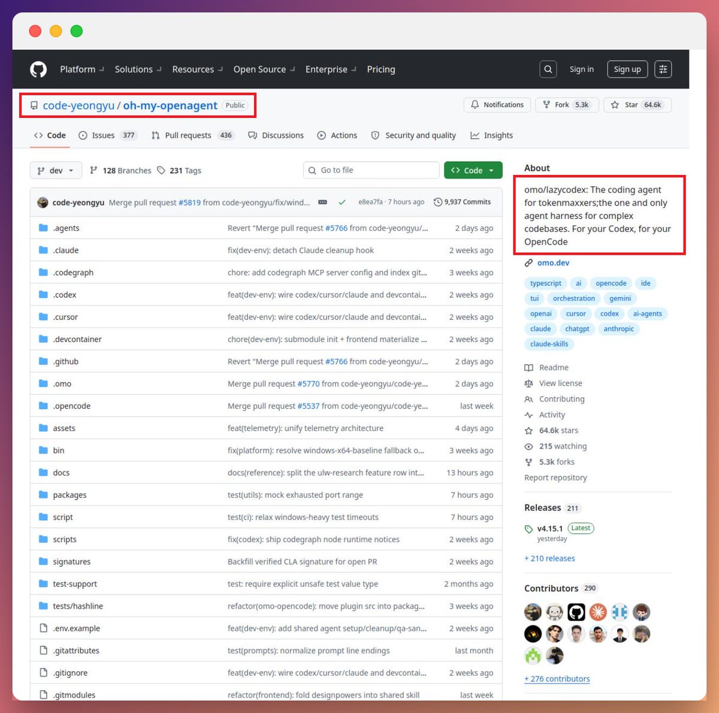Open the green Code dropdown button
The height and width of the screenshot is (713, 719).
click(473, 171)
